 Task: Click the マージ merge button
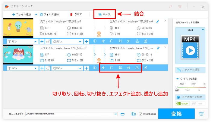pos(104,14)
